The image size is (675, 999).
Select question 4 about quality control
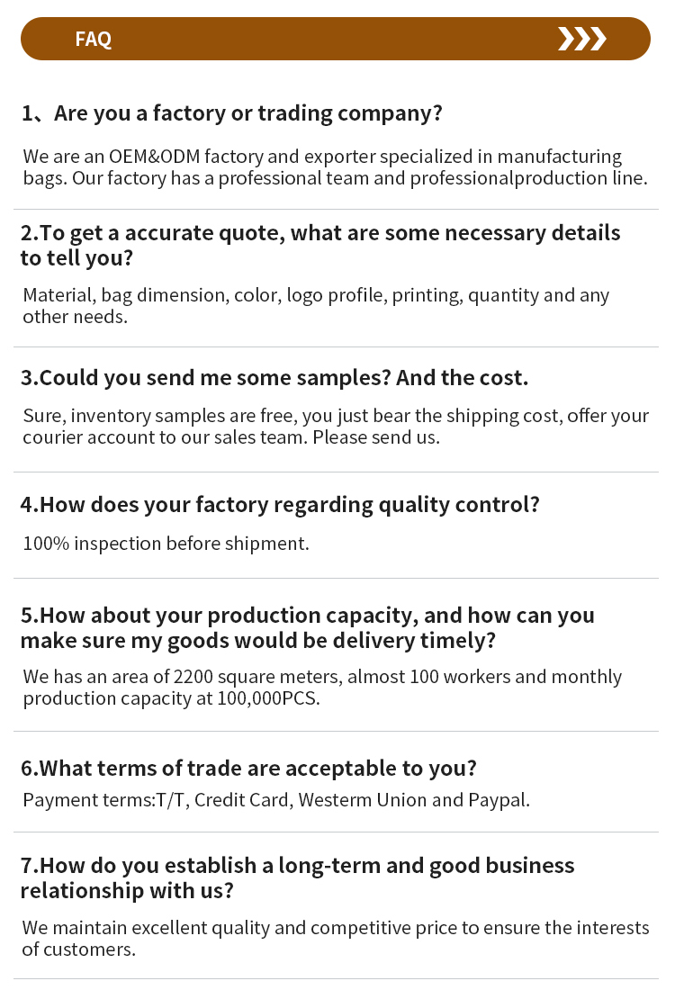[x=280, y=505]
